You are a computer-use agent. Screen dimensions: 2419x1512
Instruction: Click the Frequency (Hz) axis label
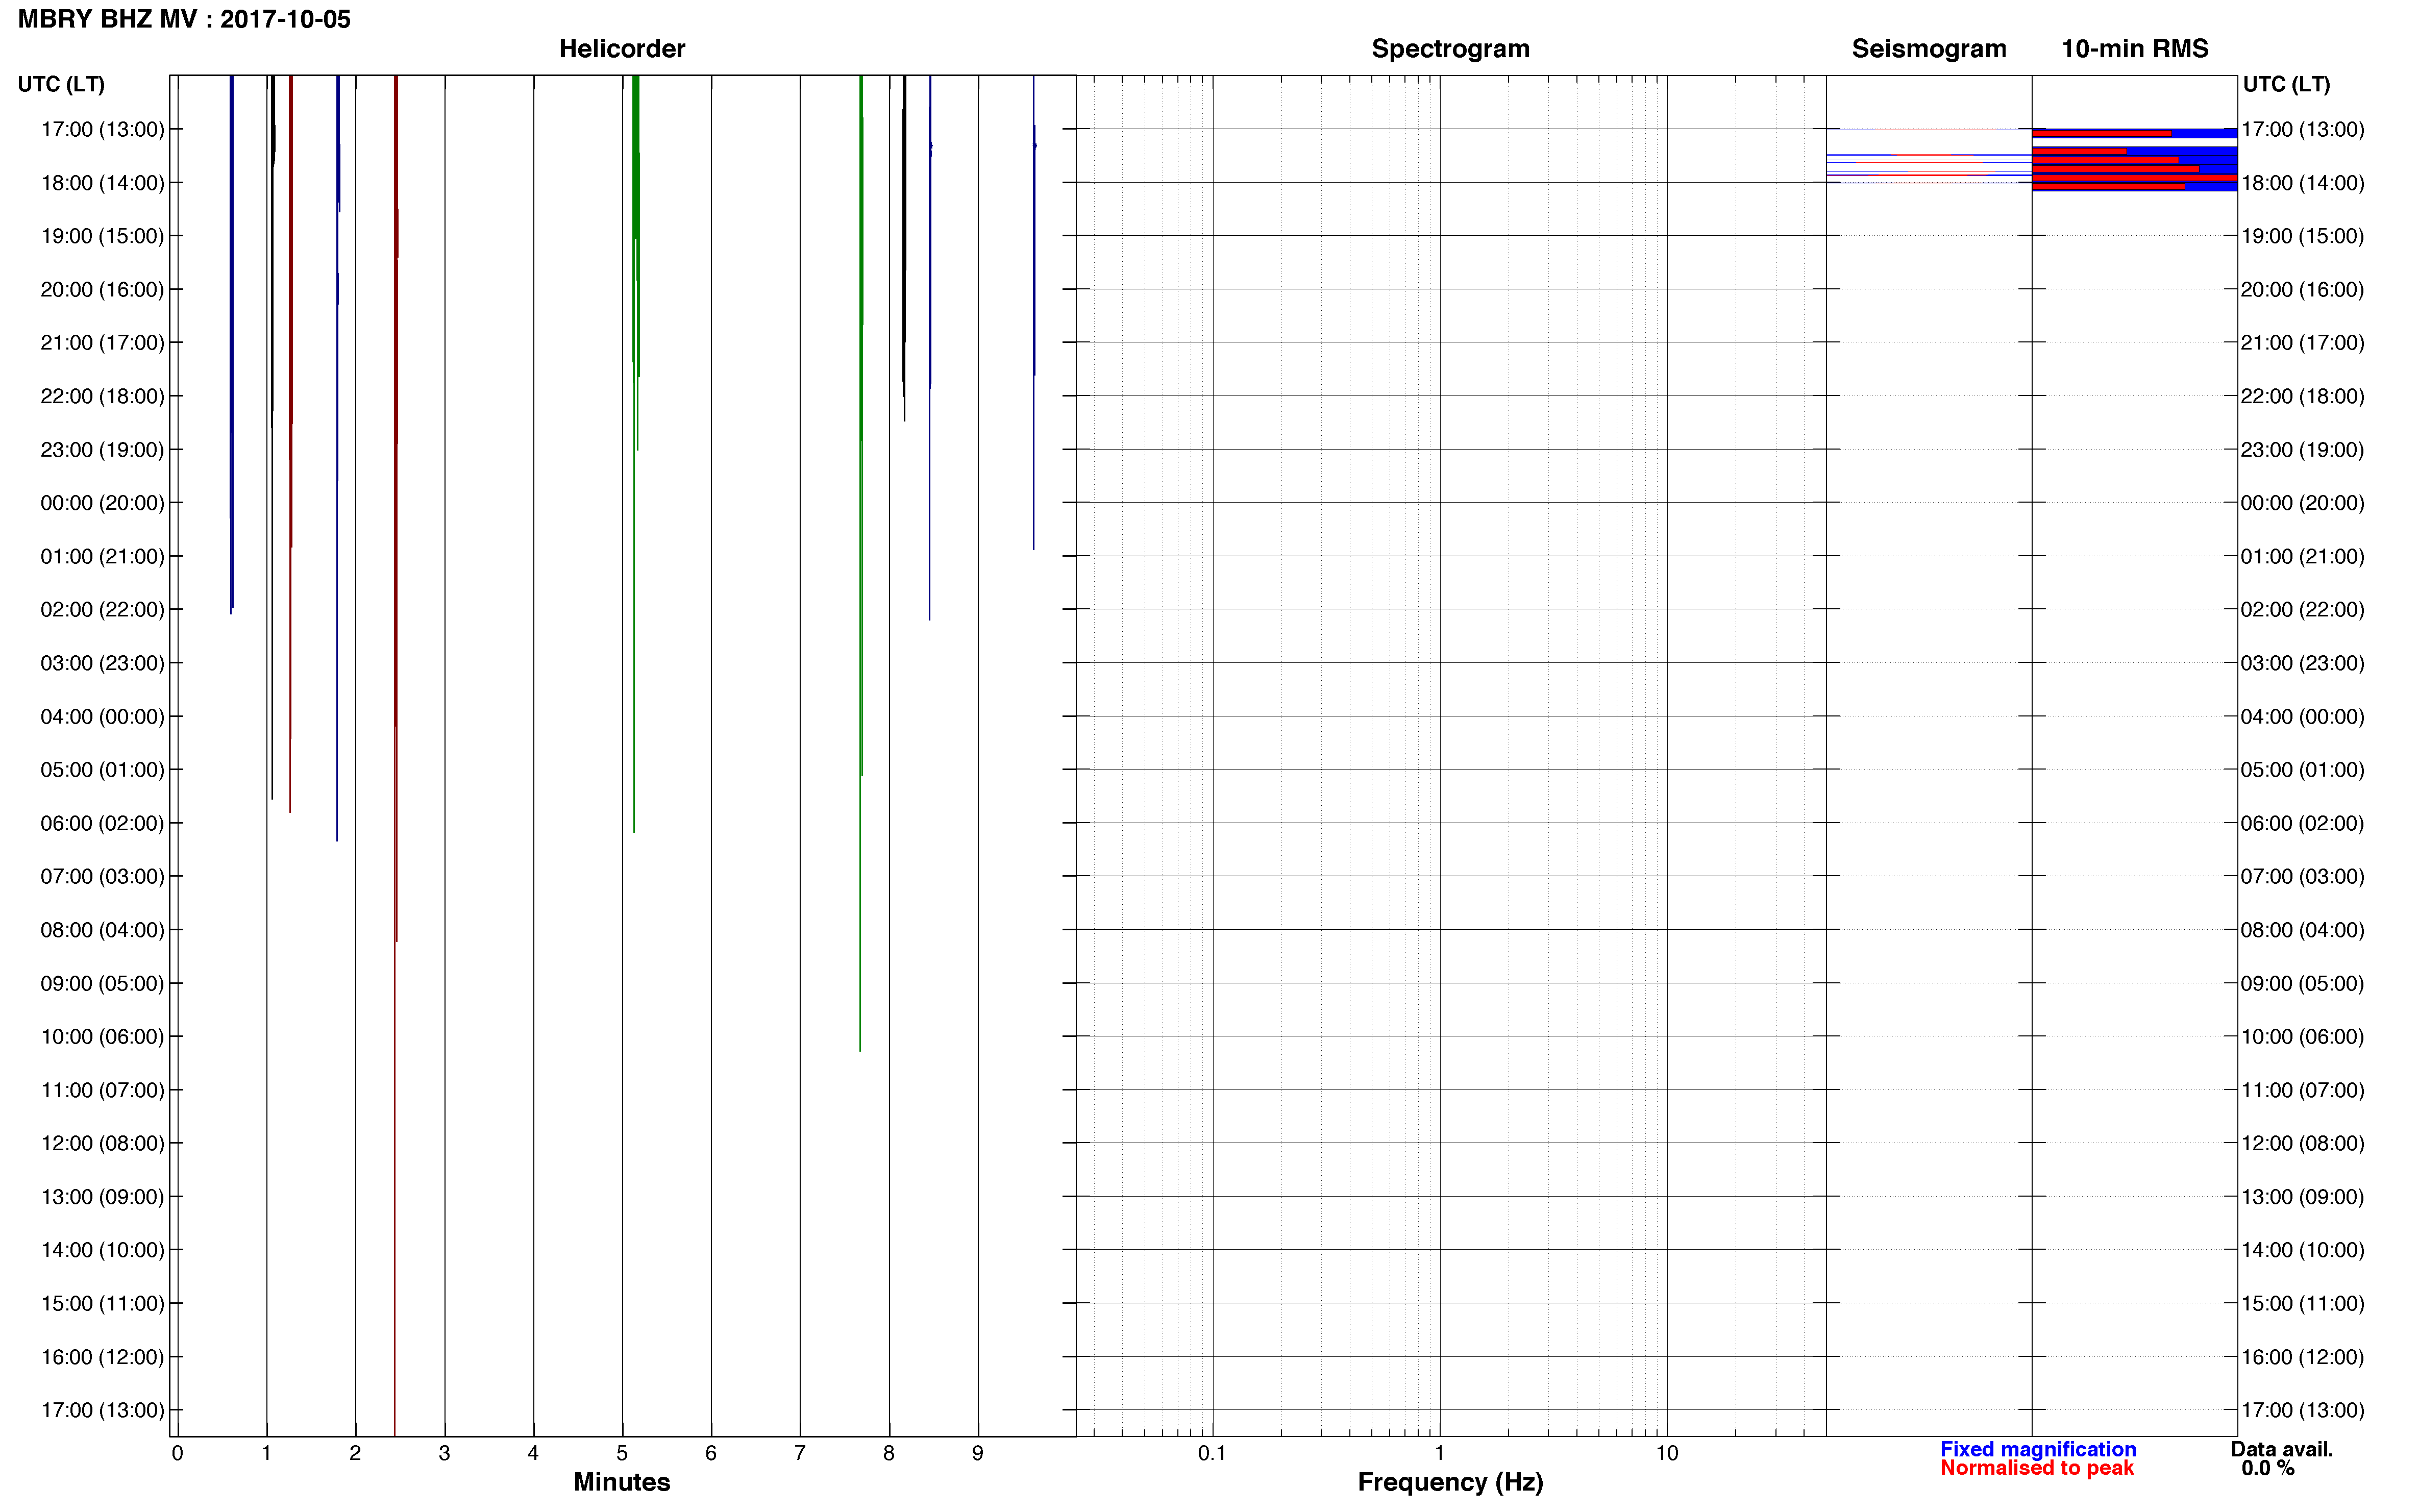tap(1450, 1482)
